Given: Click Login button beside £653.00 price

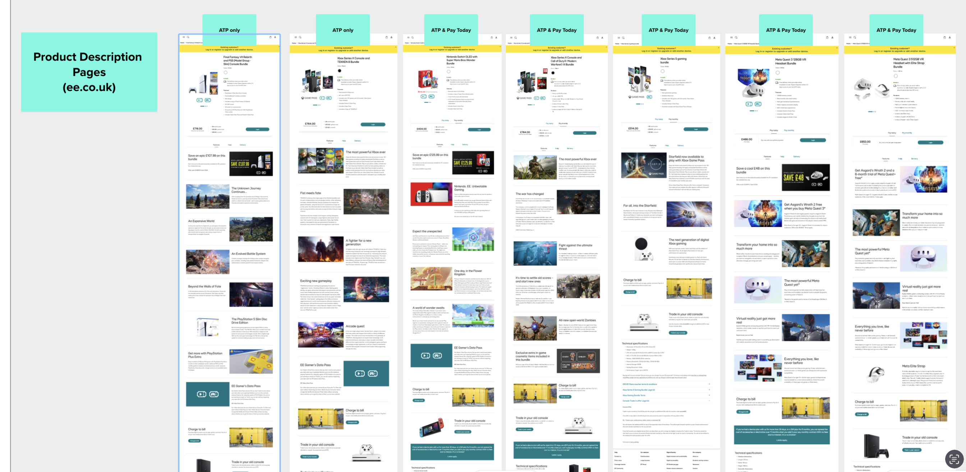Looking at the screenshot, I should [930, 142].
